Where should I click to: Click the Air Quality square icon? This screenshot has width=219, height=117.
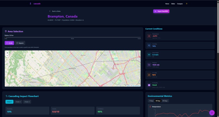[x=149, y=85]
